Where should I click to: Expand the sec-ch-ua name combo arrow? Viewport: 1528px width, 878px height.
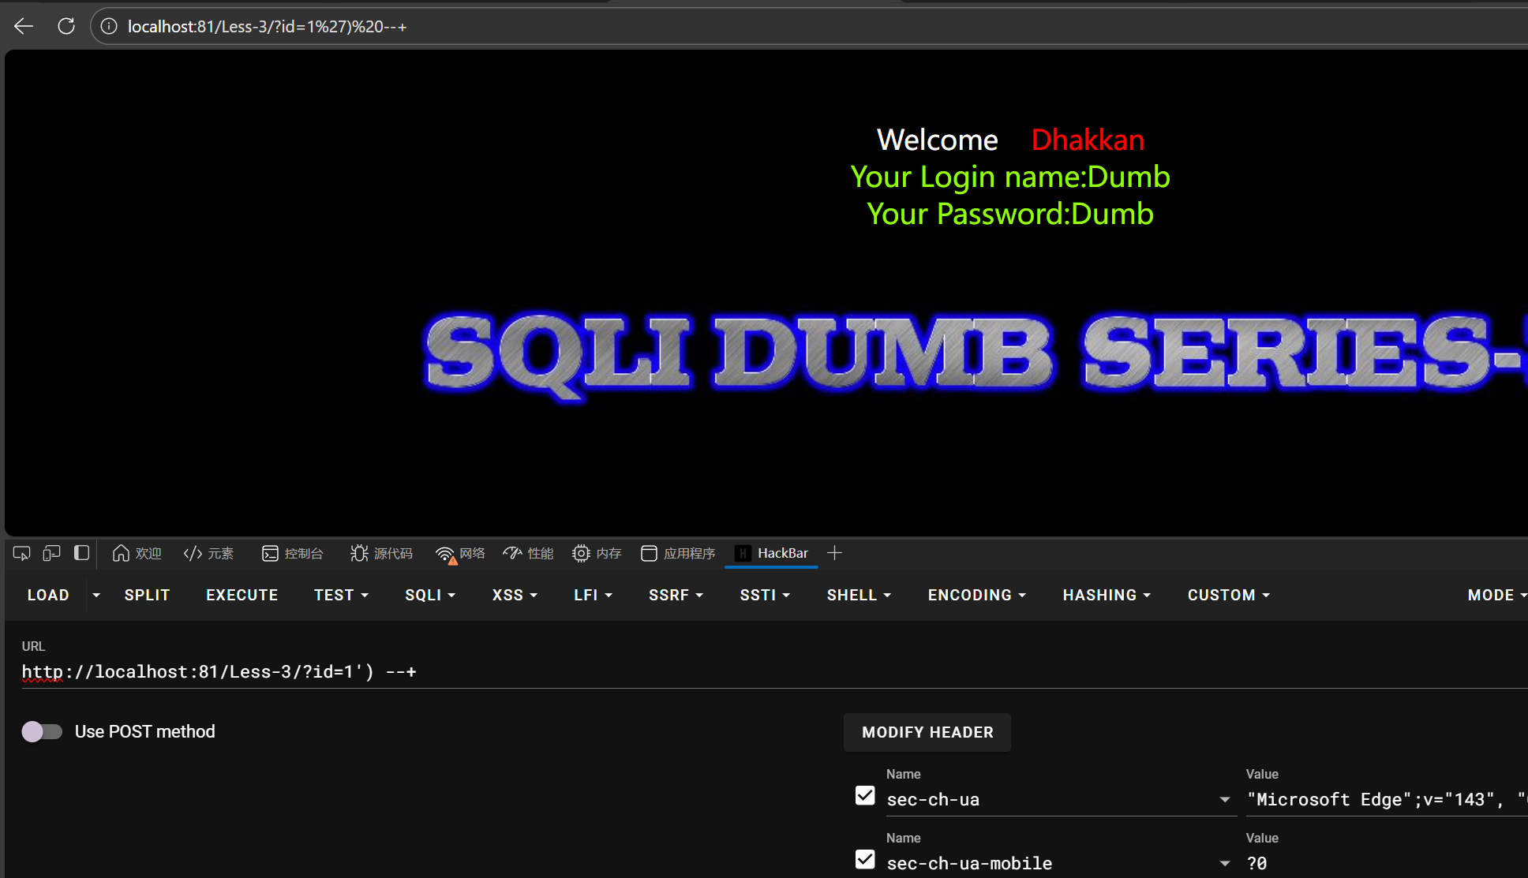(x=1224, y=800)
